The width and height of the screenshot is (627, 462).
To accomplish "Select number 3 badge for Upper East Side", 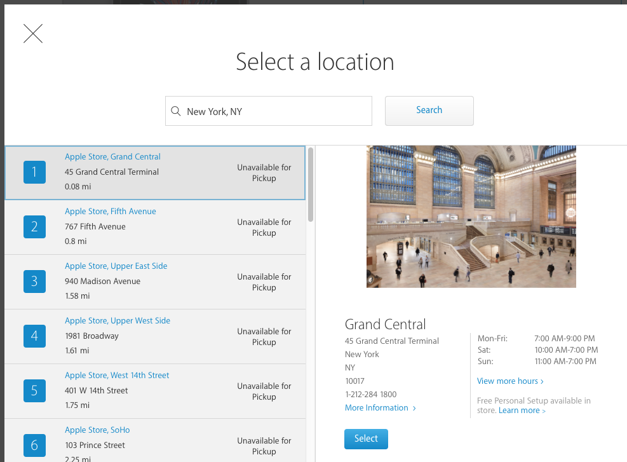I will pyautogui.click(x=34, y=282).
